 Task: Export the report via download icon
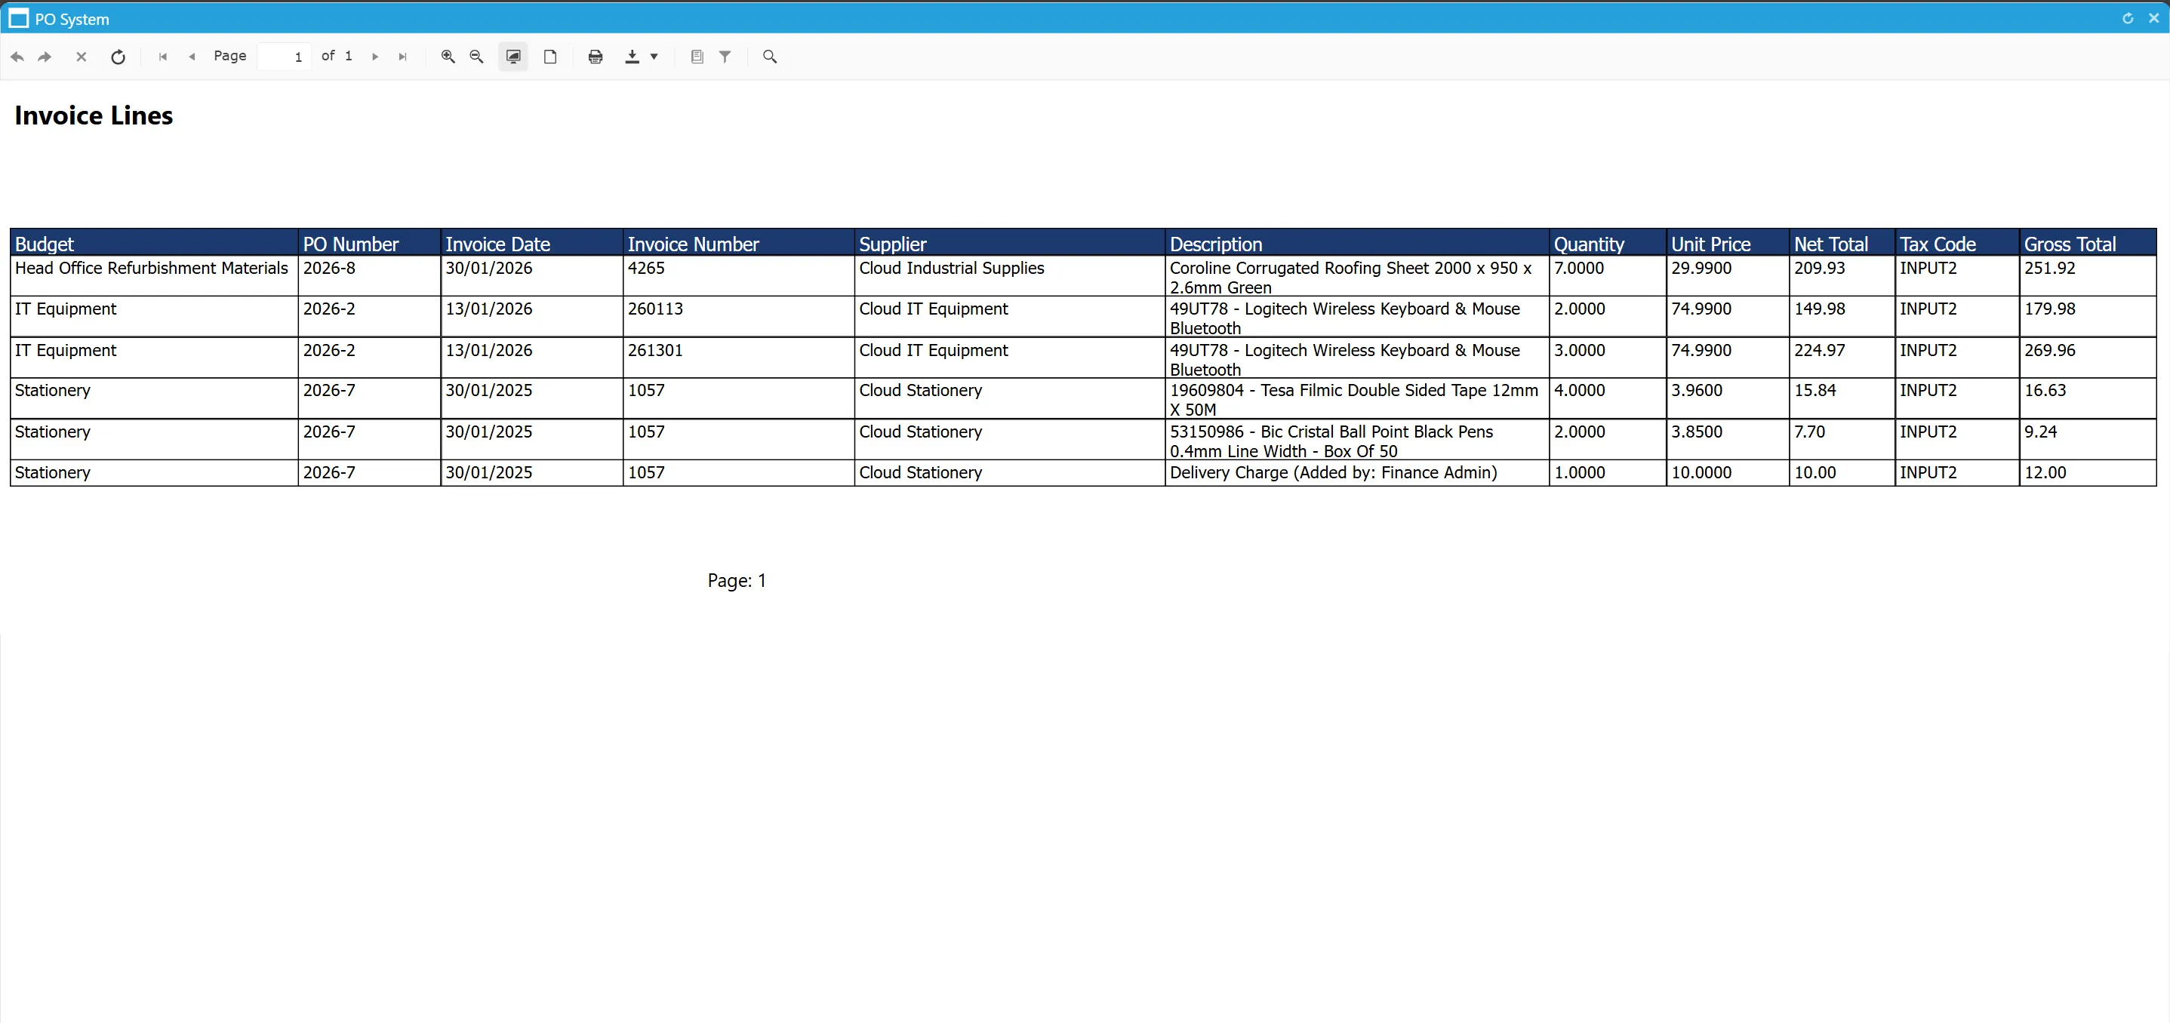(632, 57)
